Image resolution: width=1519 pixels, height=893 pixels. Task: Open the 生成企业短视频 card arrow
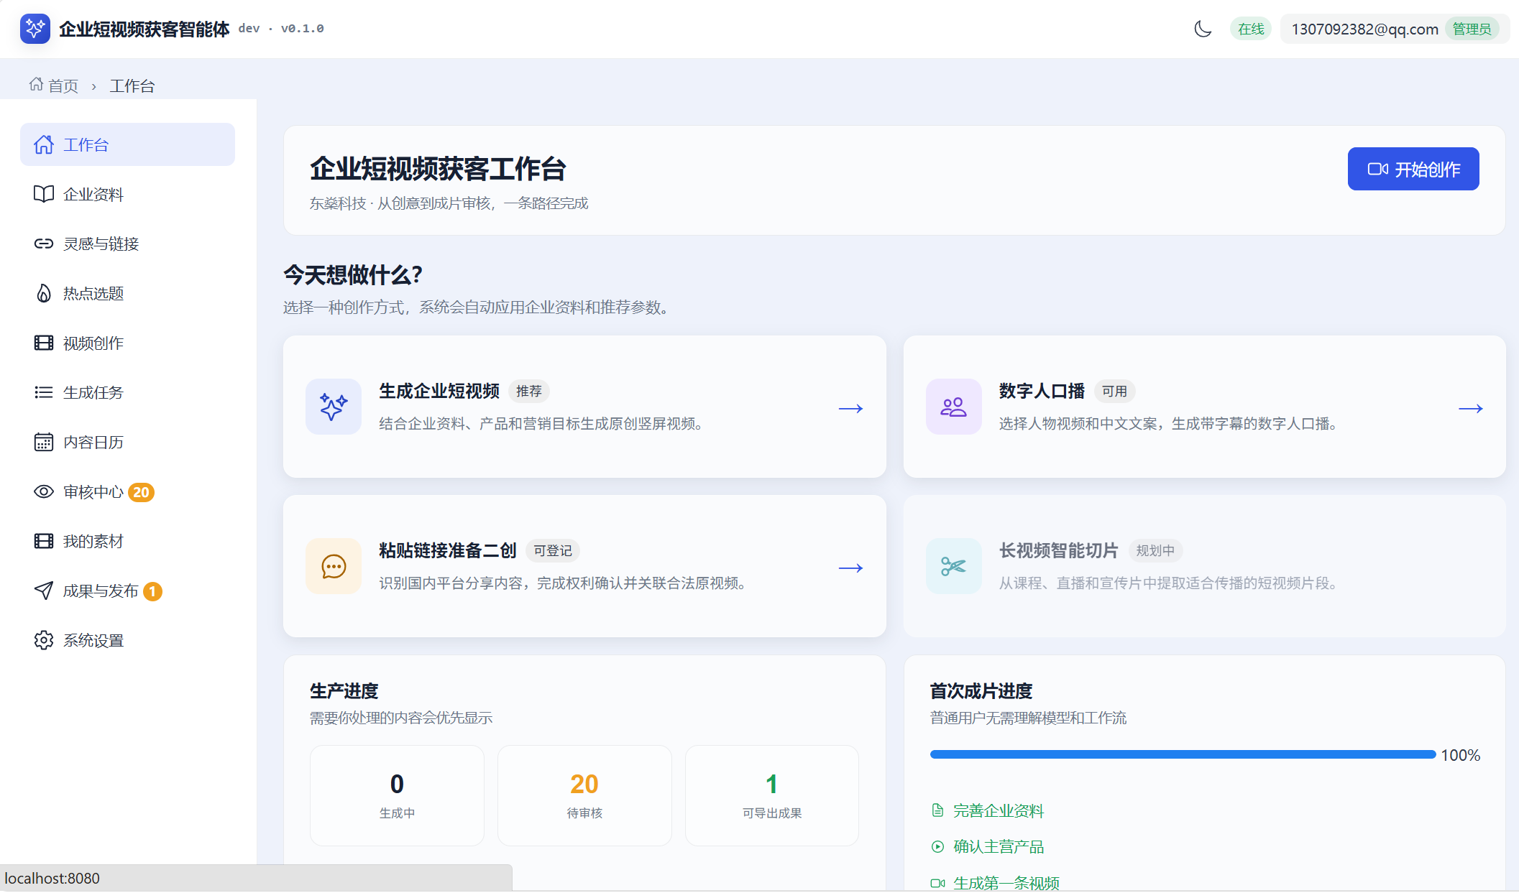pos(850,408)
